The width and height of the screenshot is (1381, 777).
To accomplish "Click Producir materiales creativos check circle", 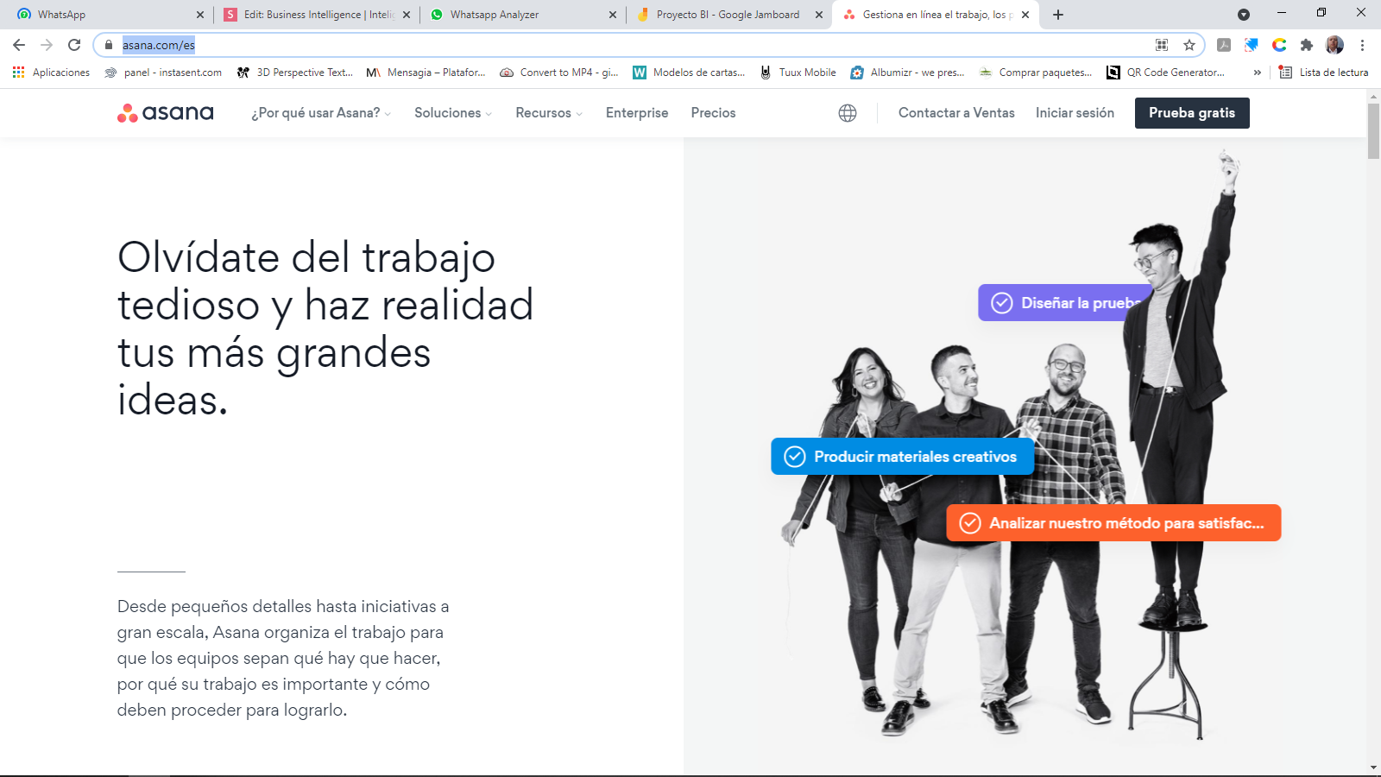I will (794, 457).
